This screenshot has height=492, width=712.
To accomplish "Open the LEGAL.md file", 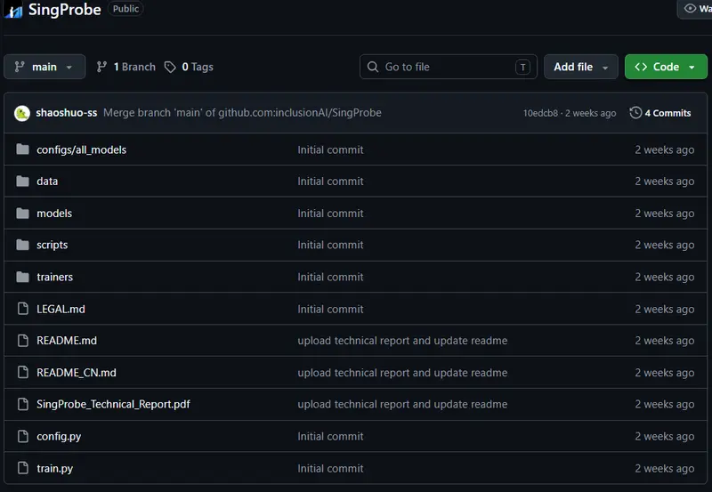I will point(61,309).
